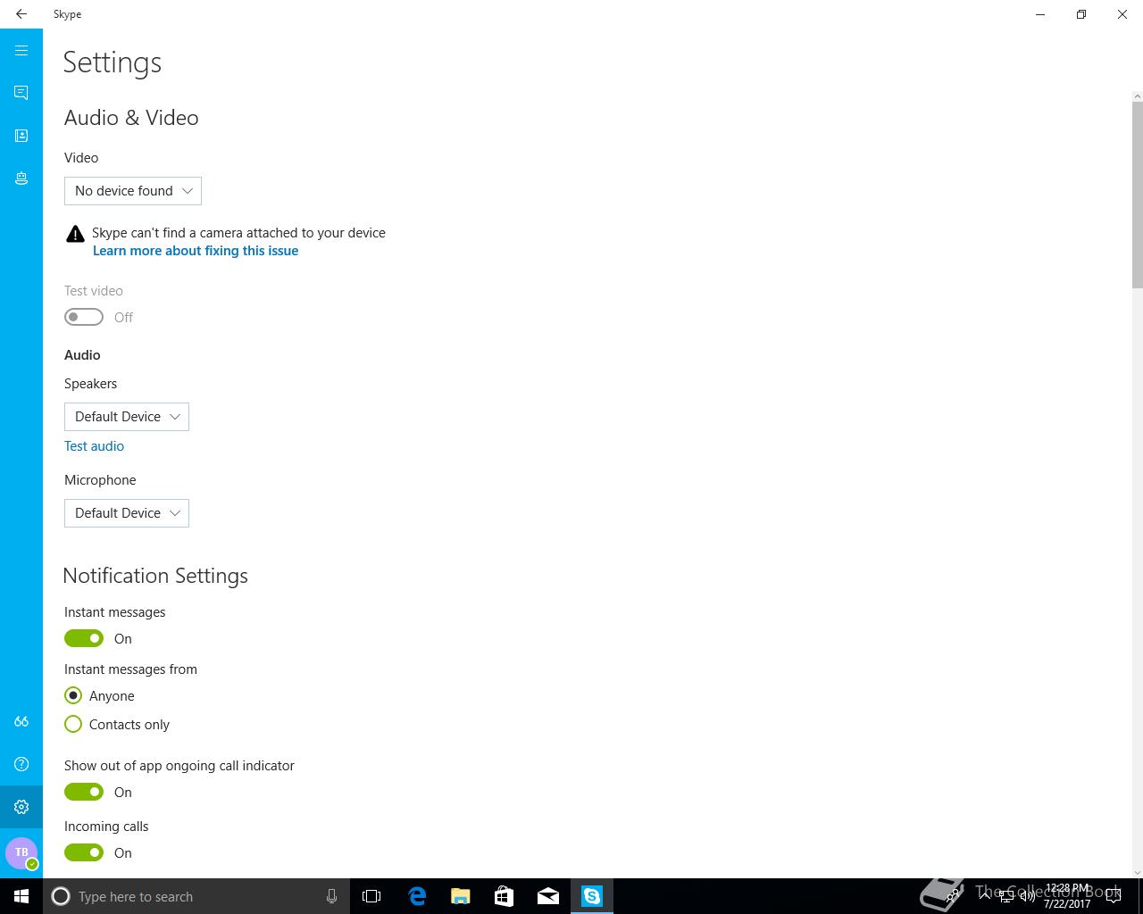Click the Test audio link
Image resolution: width=1143 pixels, height=914 pixels.
point(94,446)
